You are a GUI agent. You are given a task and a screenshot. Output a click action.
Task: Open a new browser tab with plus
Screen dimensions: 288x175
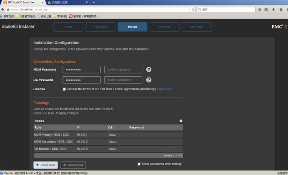point(94,2)
